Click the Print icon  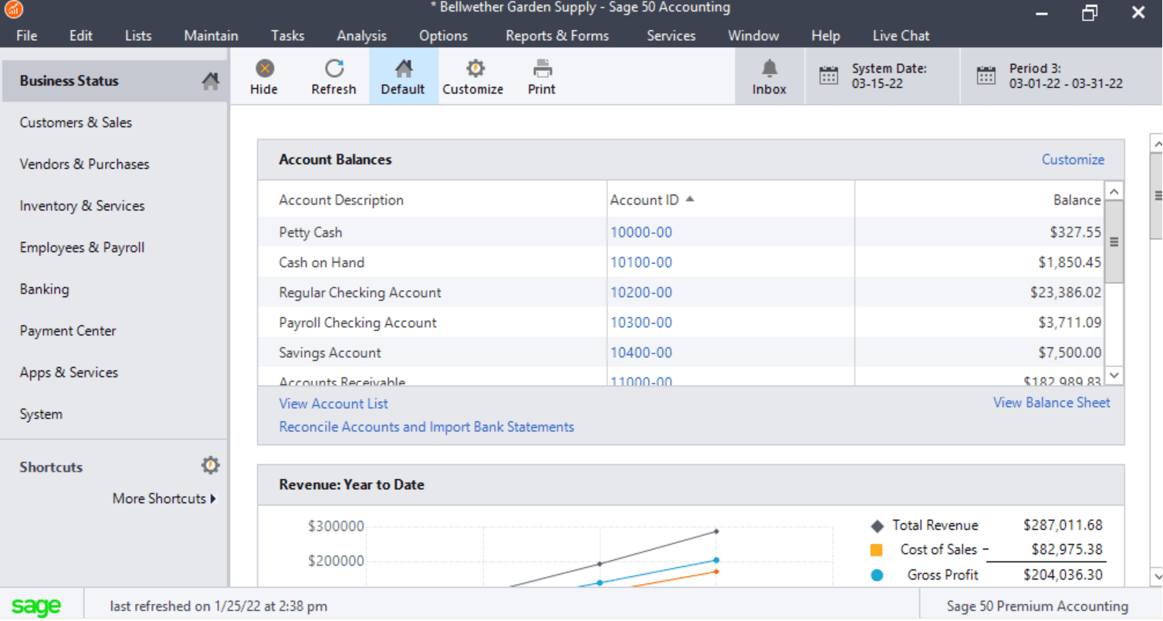[x=543, y=69]
